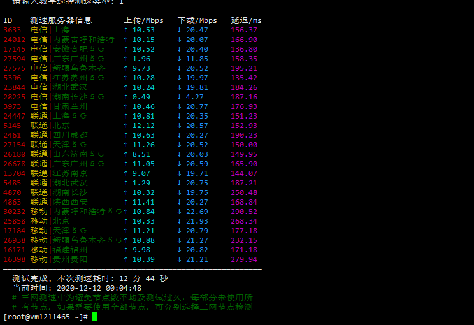Click the 延迟/ms column header
The image size is (474, 325).
click(246, 20)
